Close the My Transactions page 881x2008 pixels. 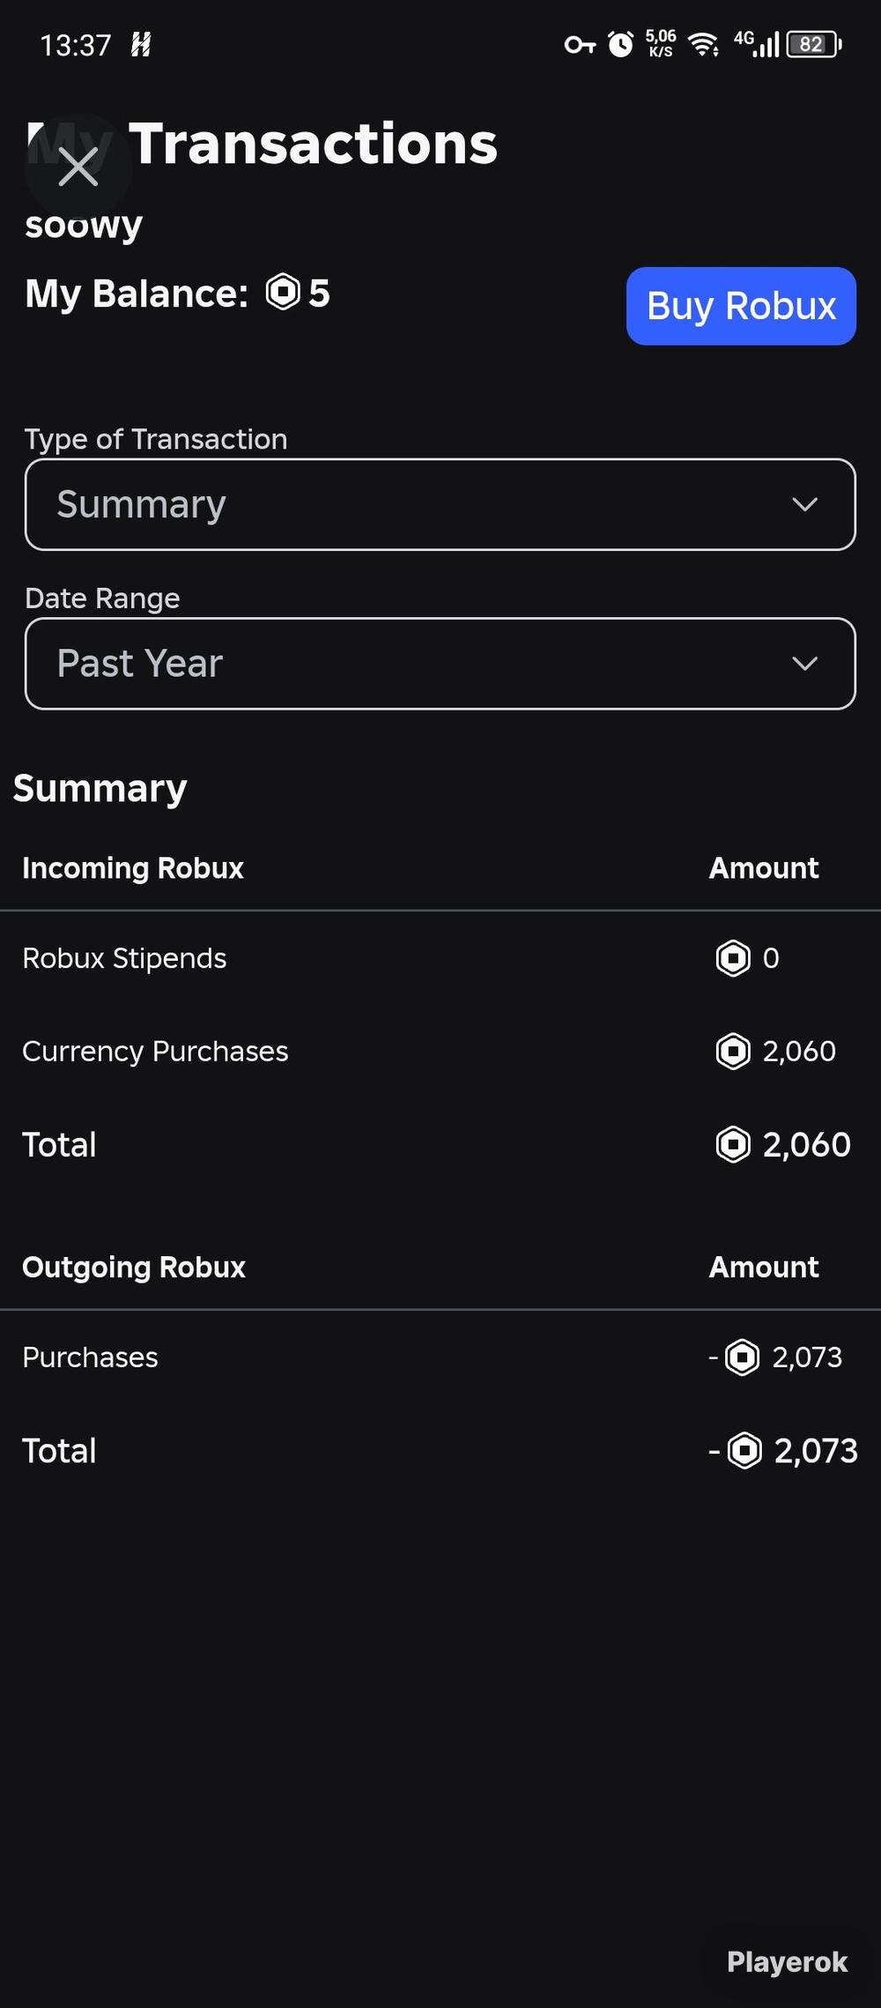tap(78, 167)
